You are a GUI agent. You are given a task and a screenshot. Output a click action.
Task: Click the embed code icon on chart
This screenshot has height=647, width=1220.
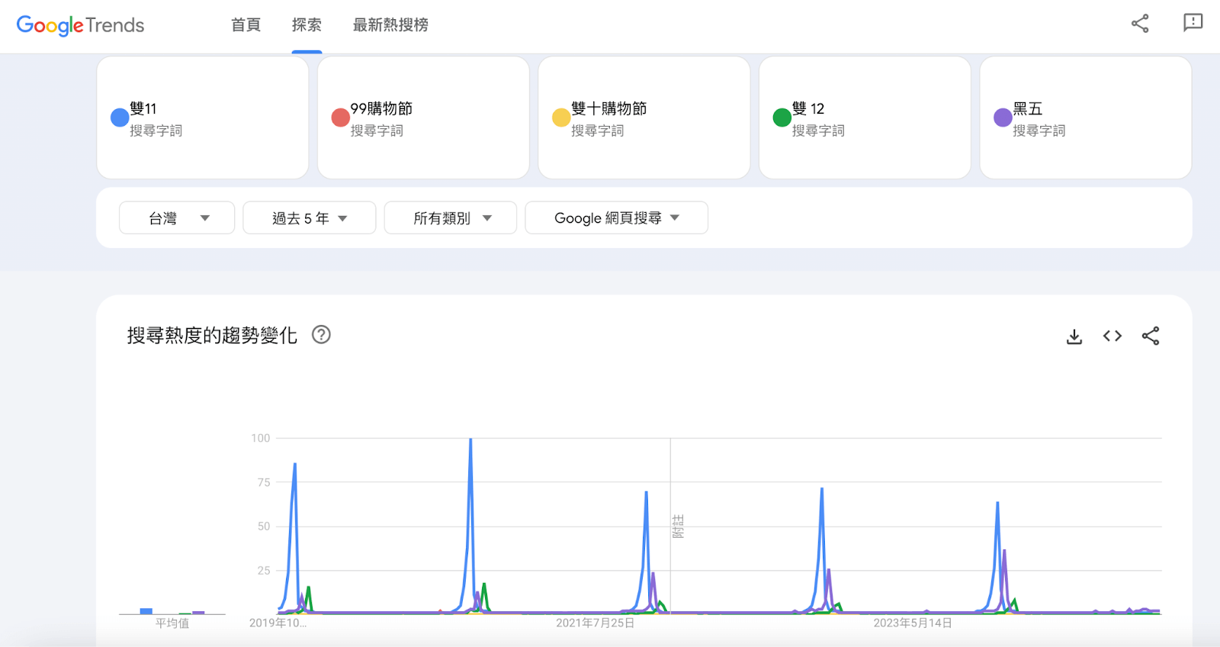[x=1112, y=336]
